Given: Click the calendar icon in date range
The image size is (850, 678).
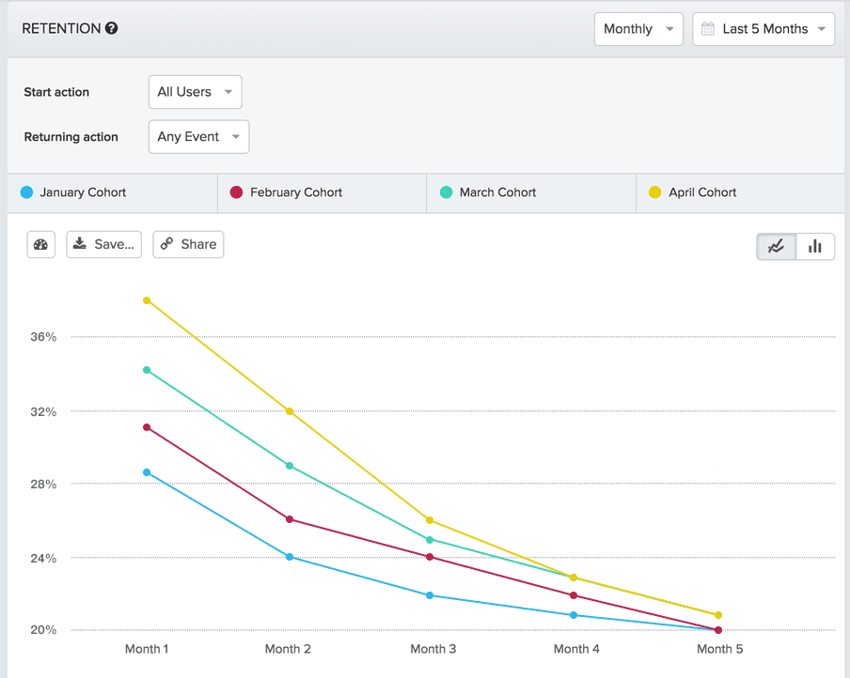Looking at the screenshot, I should pos(708,29).
